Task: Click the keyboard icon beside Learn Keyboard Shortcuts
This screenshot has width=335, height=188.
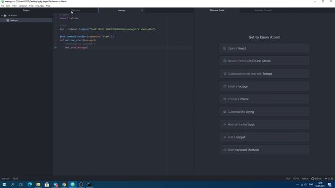Action: pos(225,150)
